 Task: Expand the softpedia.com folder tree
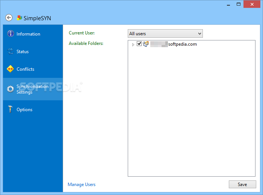point(133,45)
